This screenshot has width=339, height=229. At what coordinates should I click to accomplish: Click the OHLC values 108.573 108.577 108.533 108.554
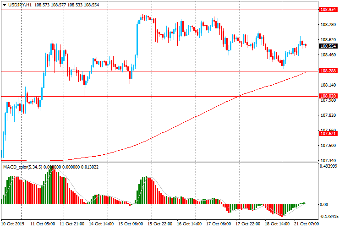tap(66, 5)
